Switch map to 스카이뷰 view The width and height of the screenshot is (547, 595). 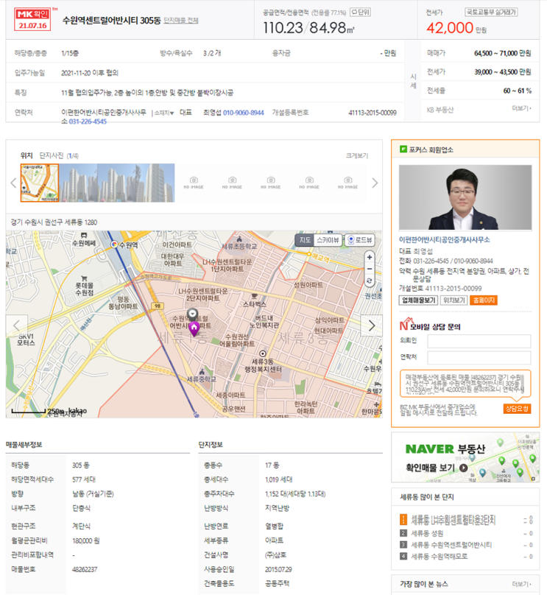328,240
